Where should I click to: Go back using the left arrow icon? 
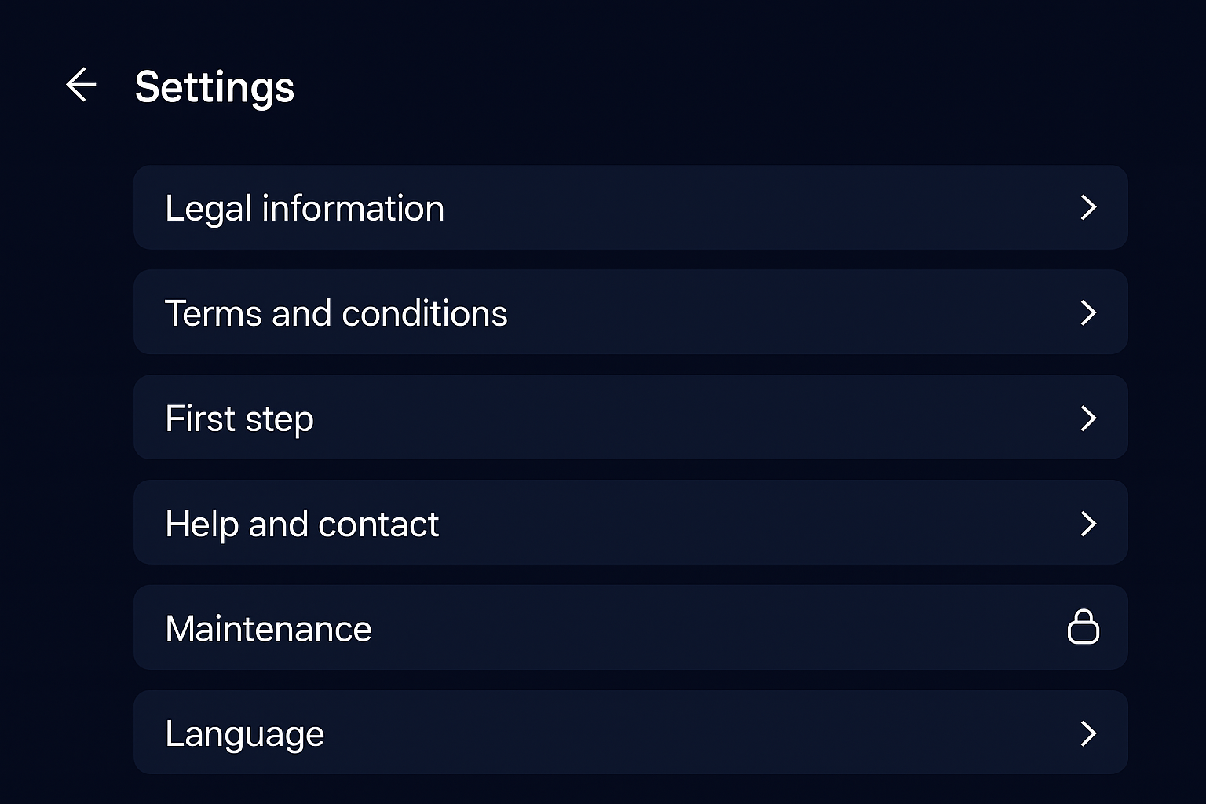[x=81, y=85]
